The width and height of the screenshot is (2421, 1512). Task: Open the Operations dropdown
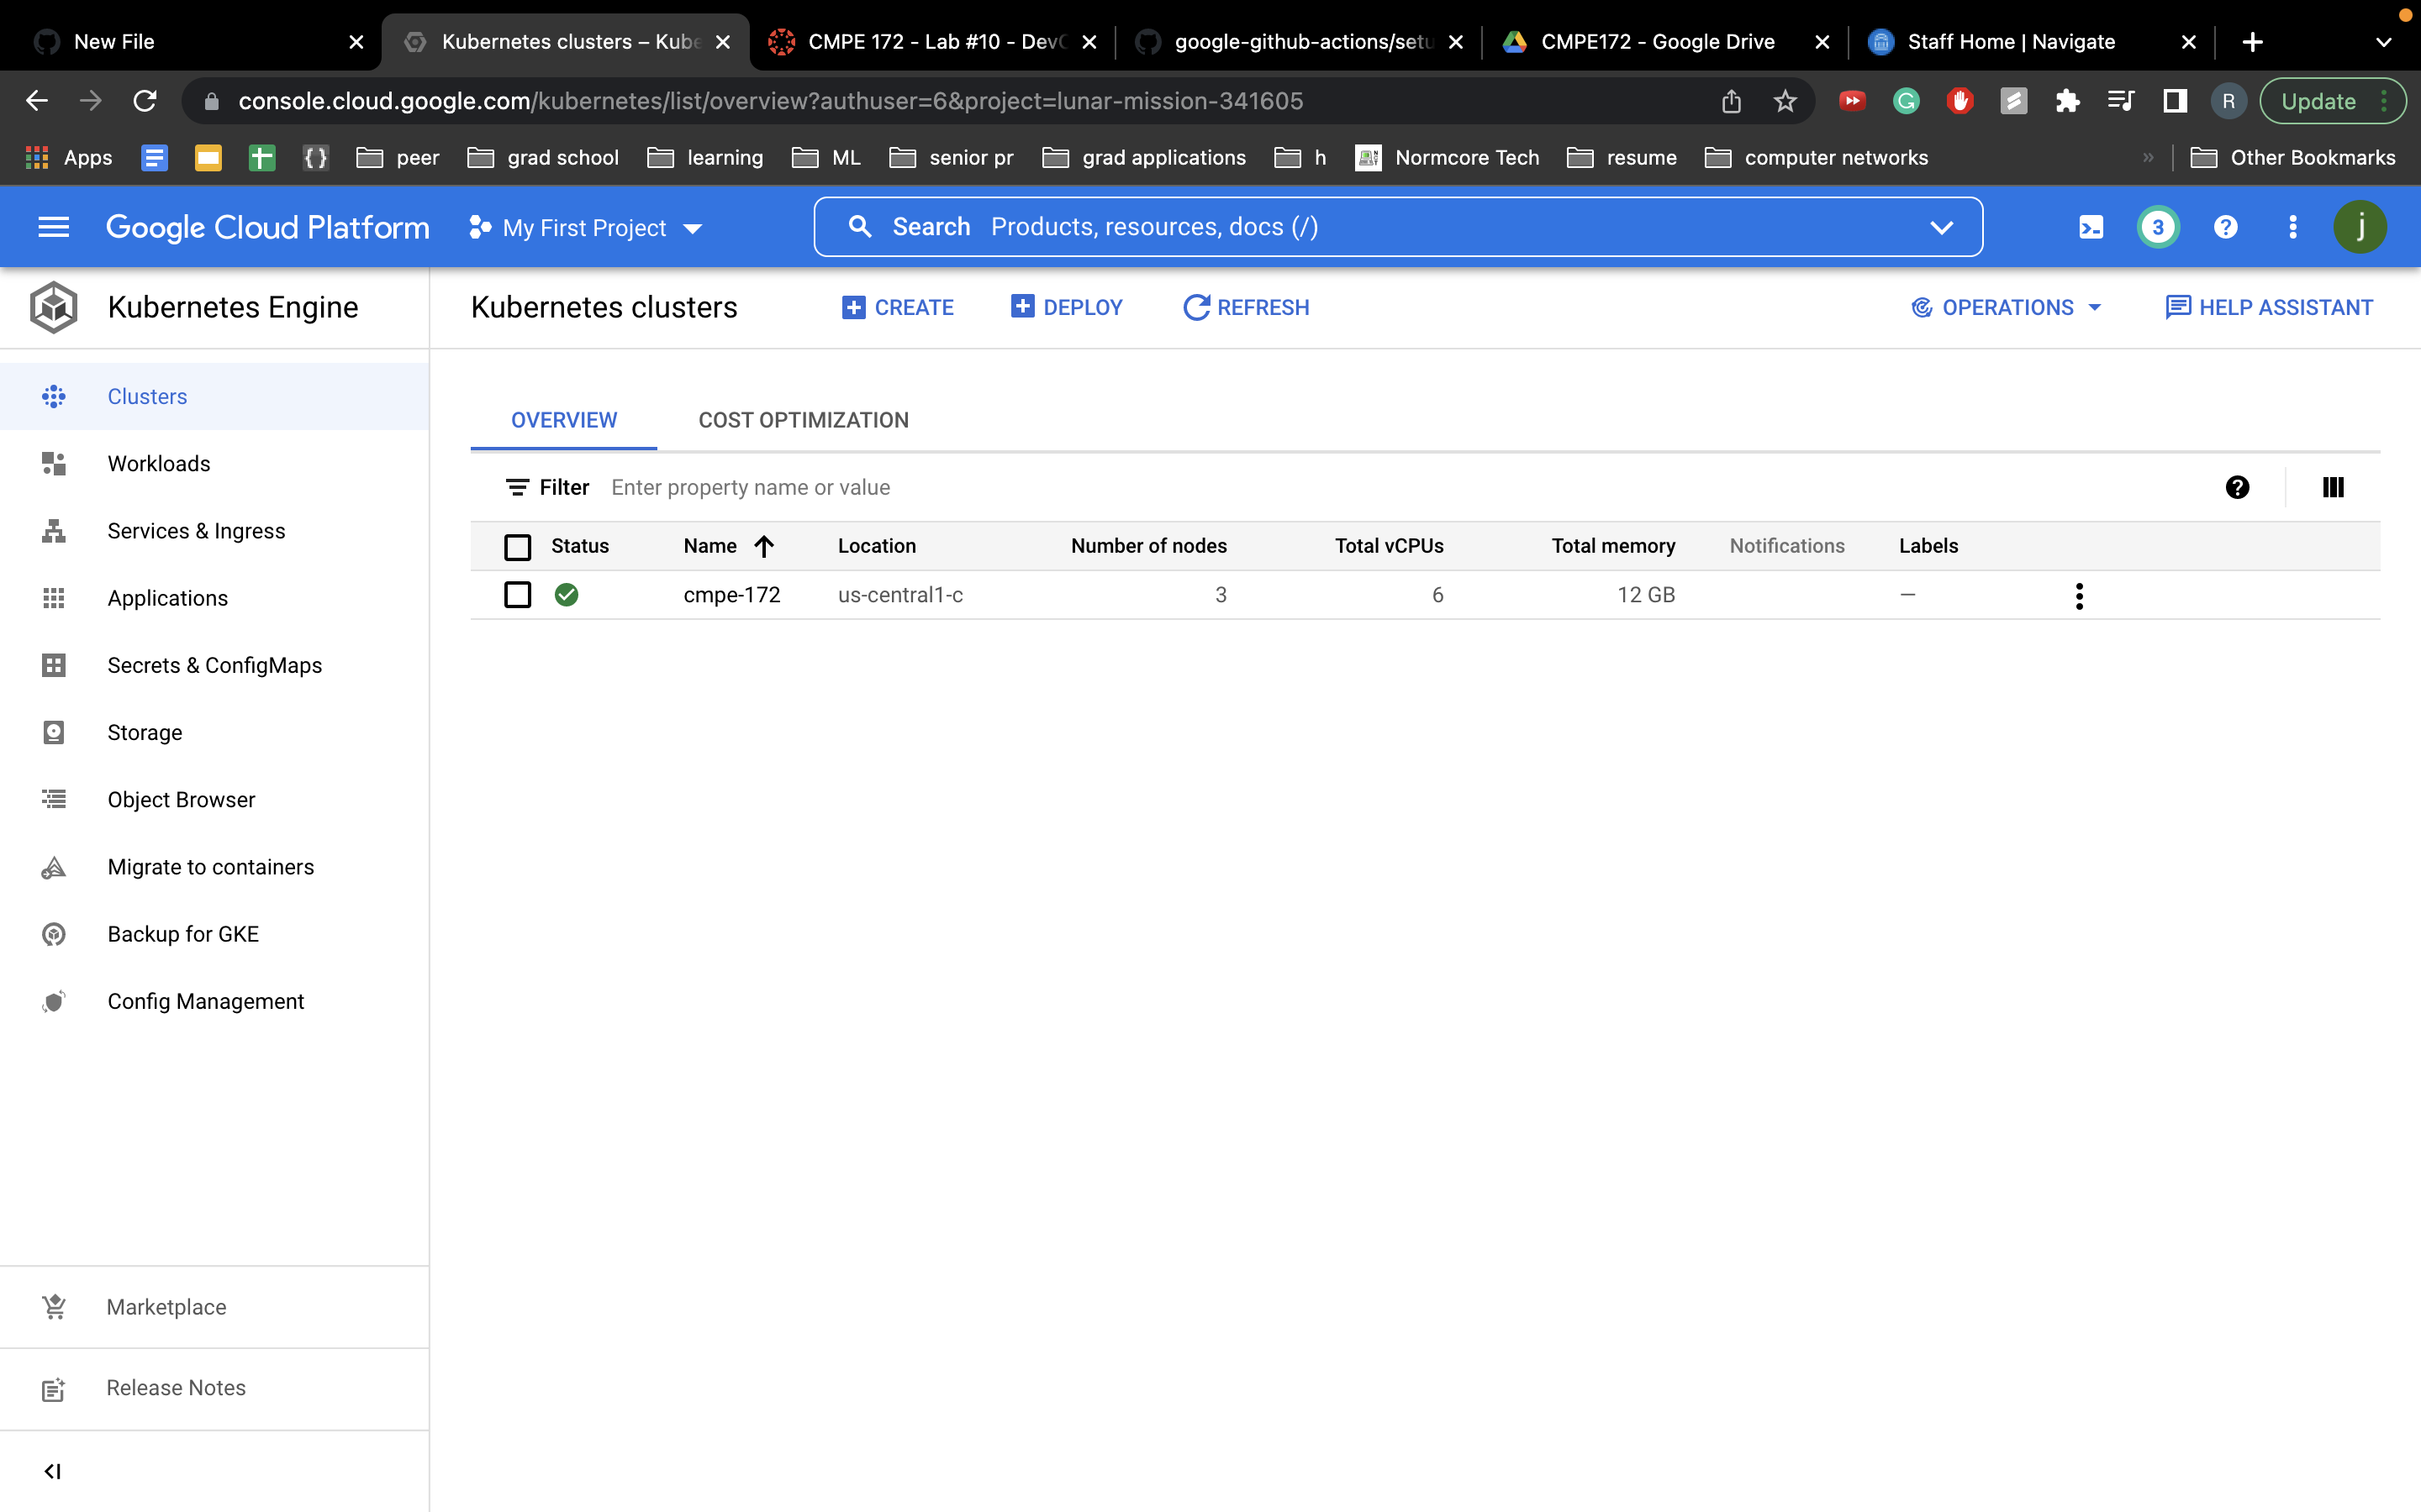tap(2007, 307)
